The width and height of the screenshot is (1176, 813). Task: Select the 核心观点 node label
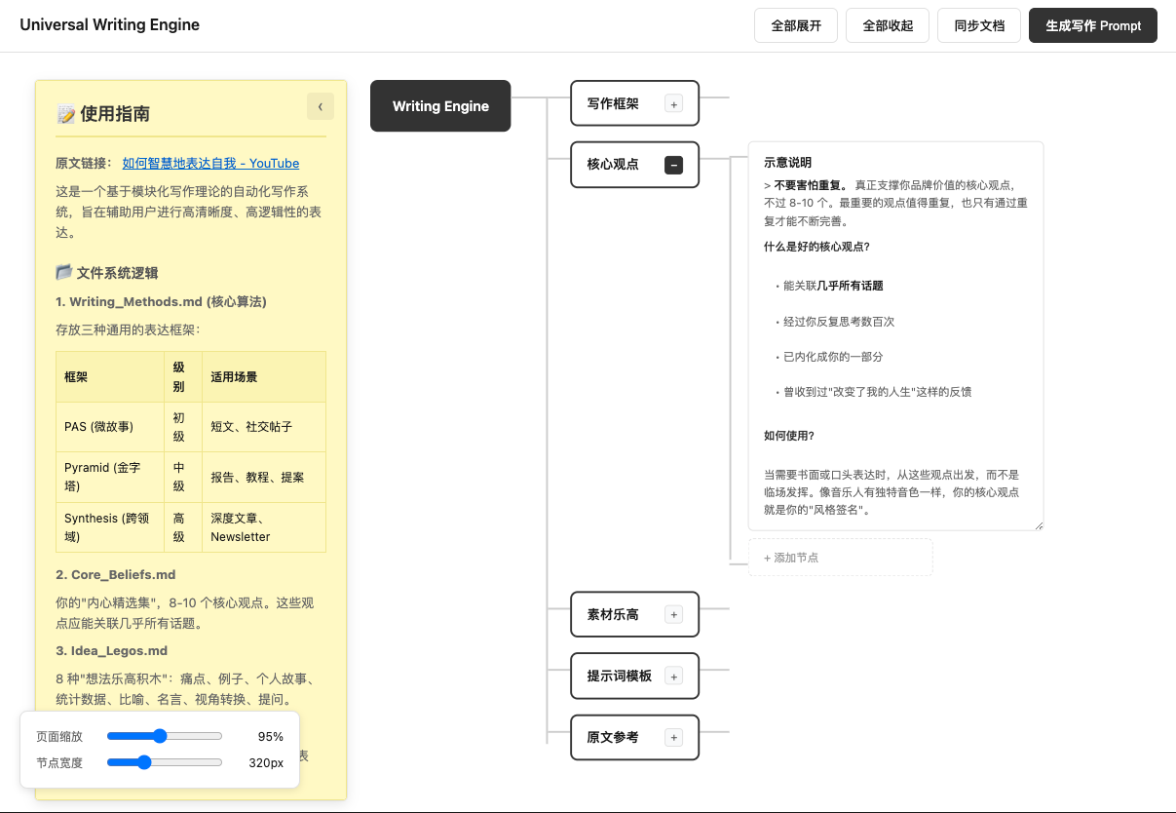(613, 165)
